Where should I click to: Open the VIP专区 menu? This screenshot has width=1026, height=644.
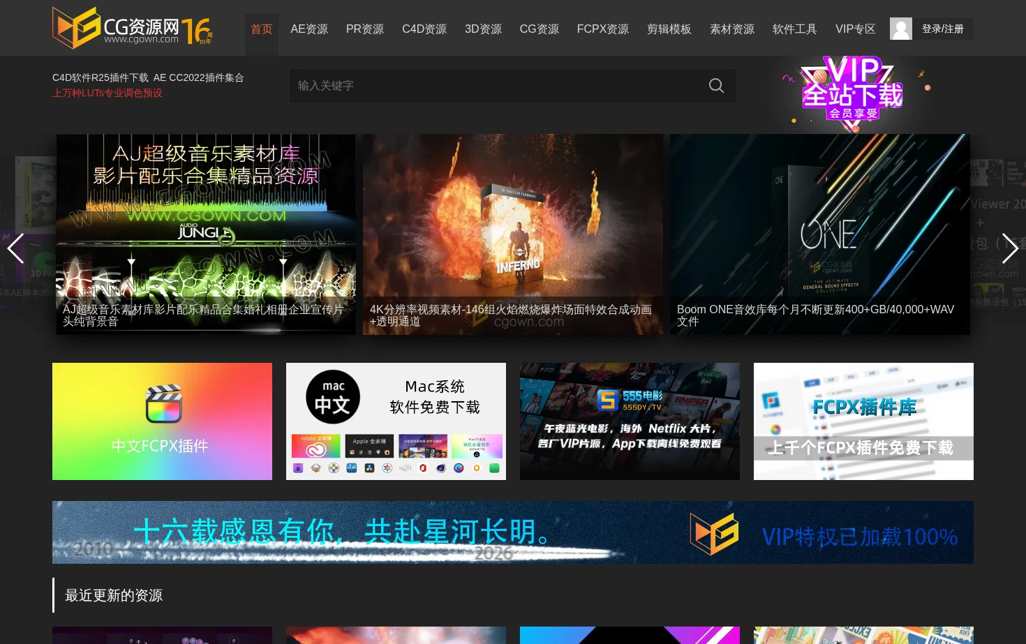click(856, 29)
